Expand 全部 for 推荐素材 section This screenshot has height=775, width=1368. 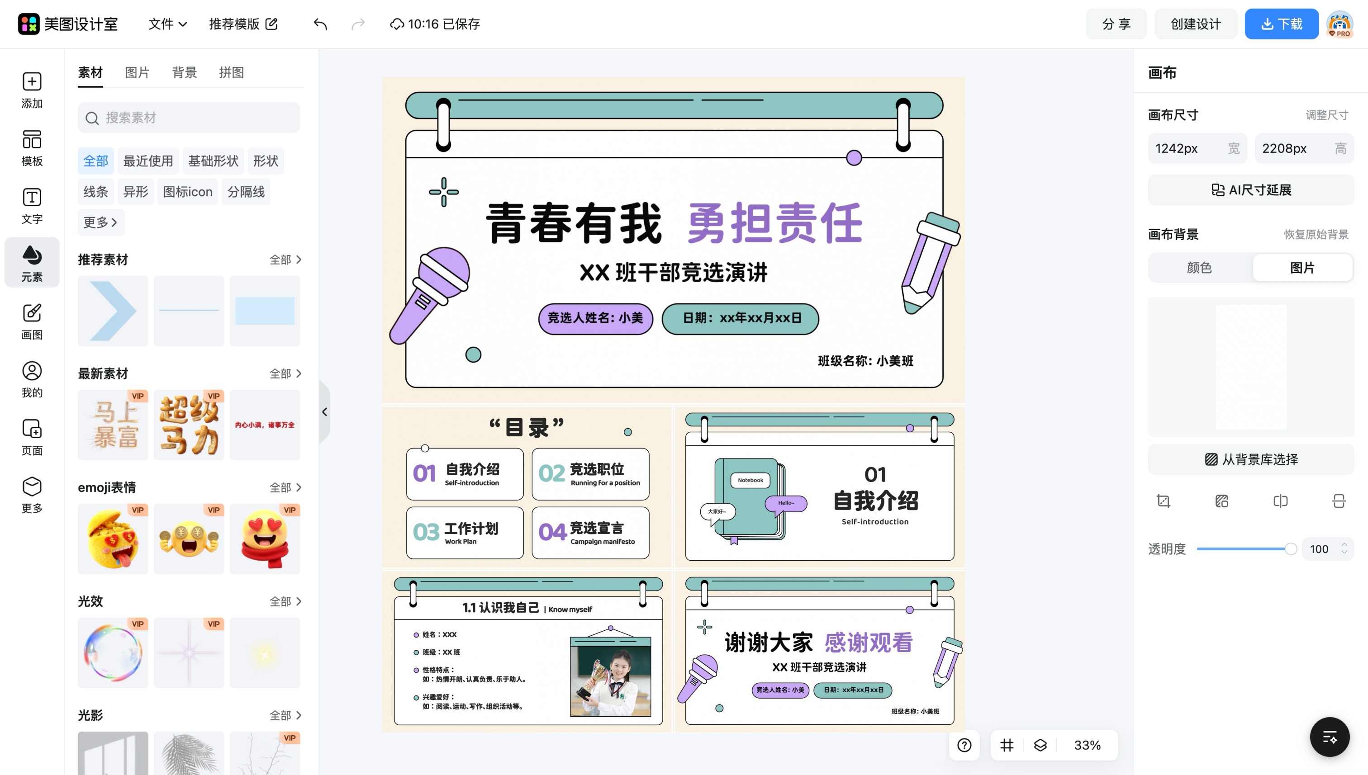(x=285, y=260)
